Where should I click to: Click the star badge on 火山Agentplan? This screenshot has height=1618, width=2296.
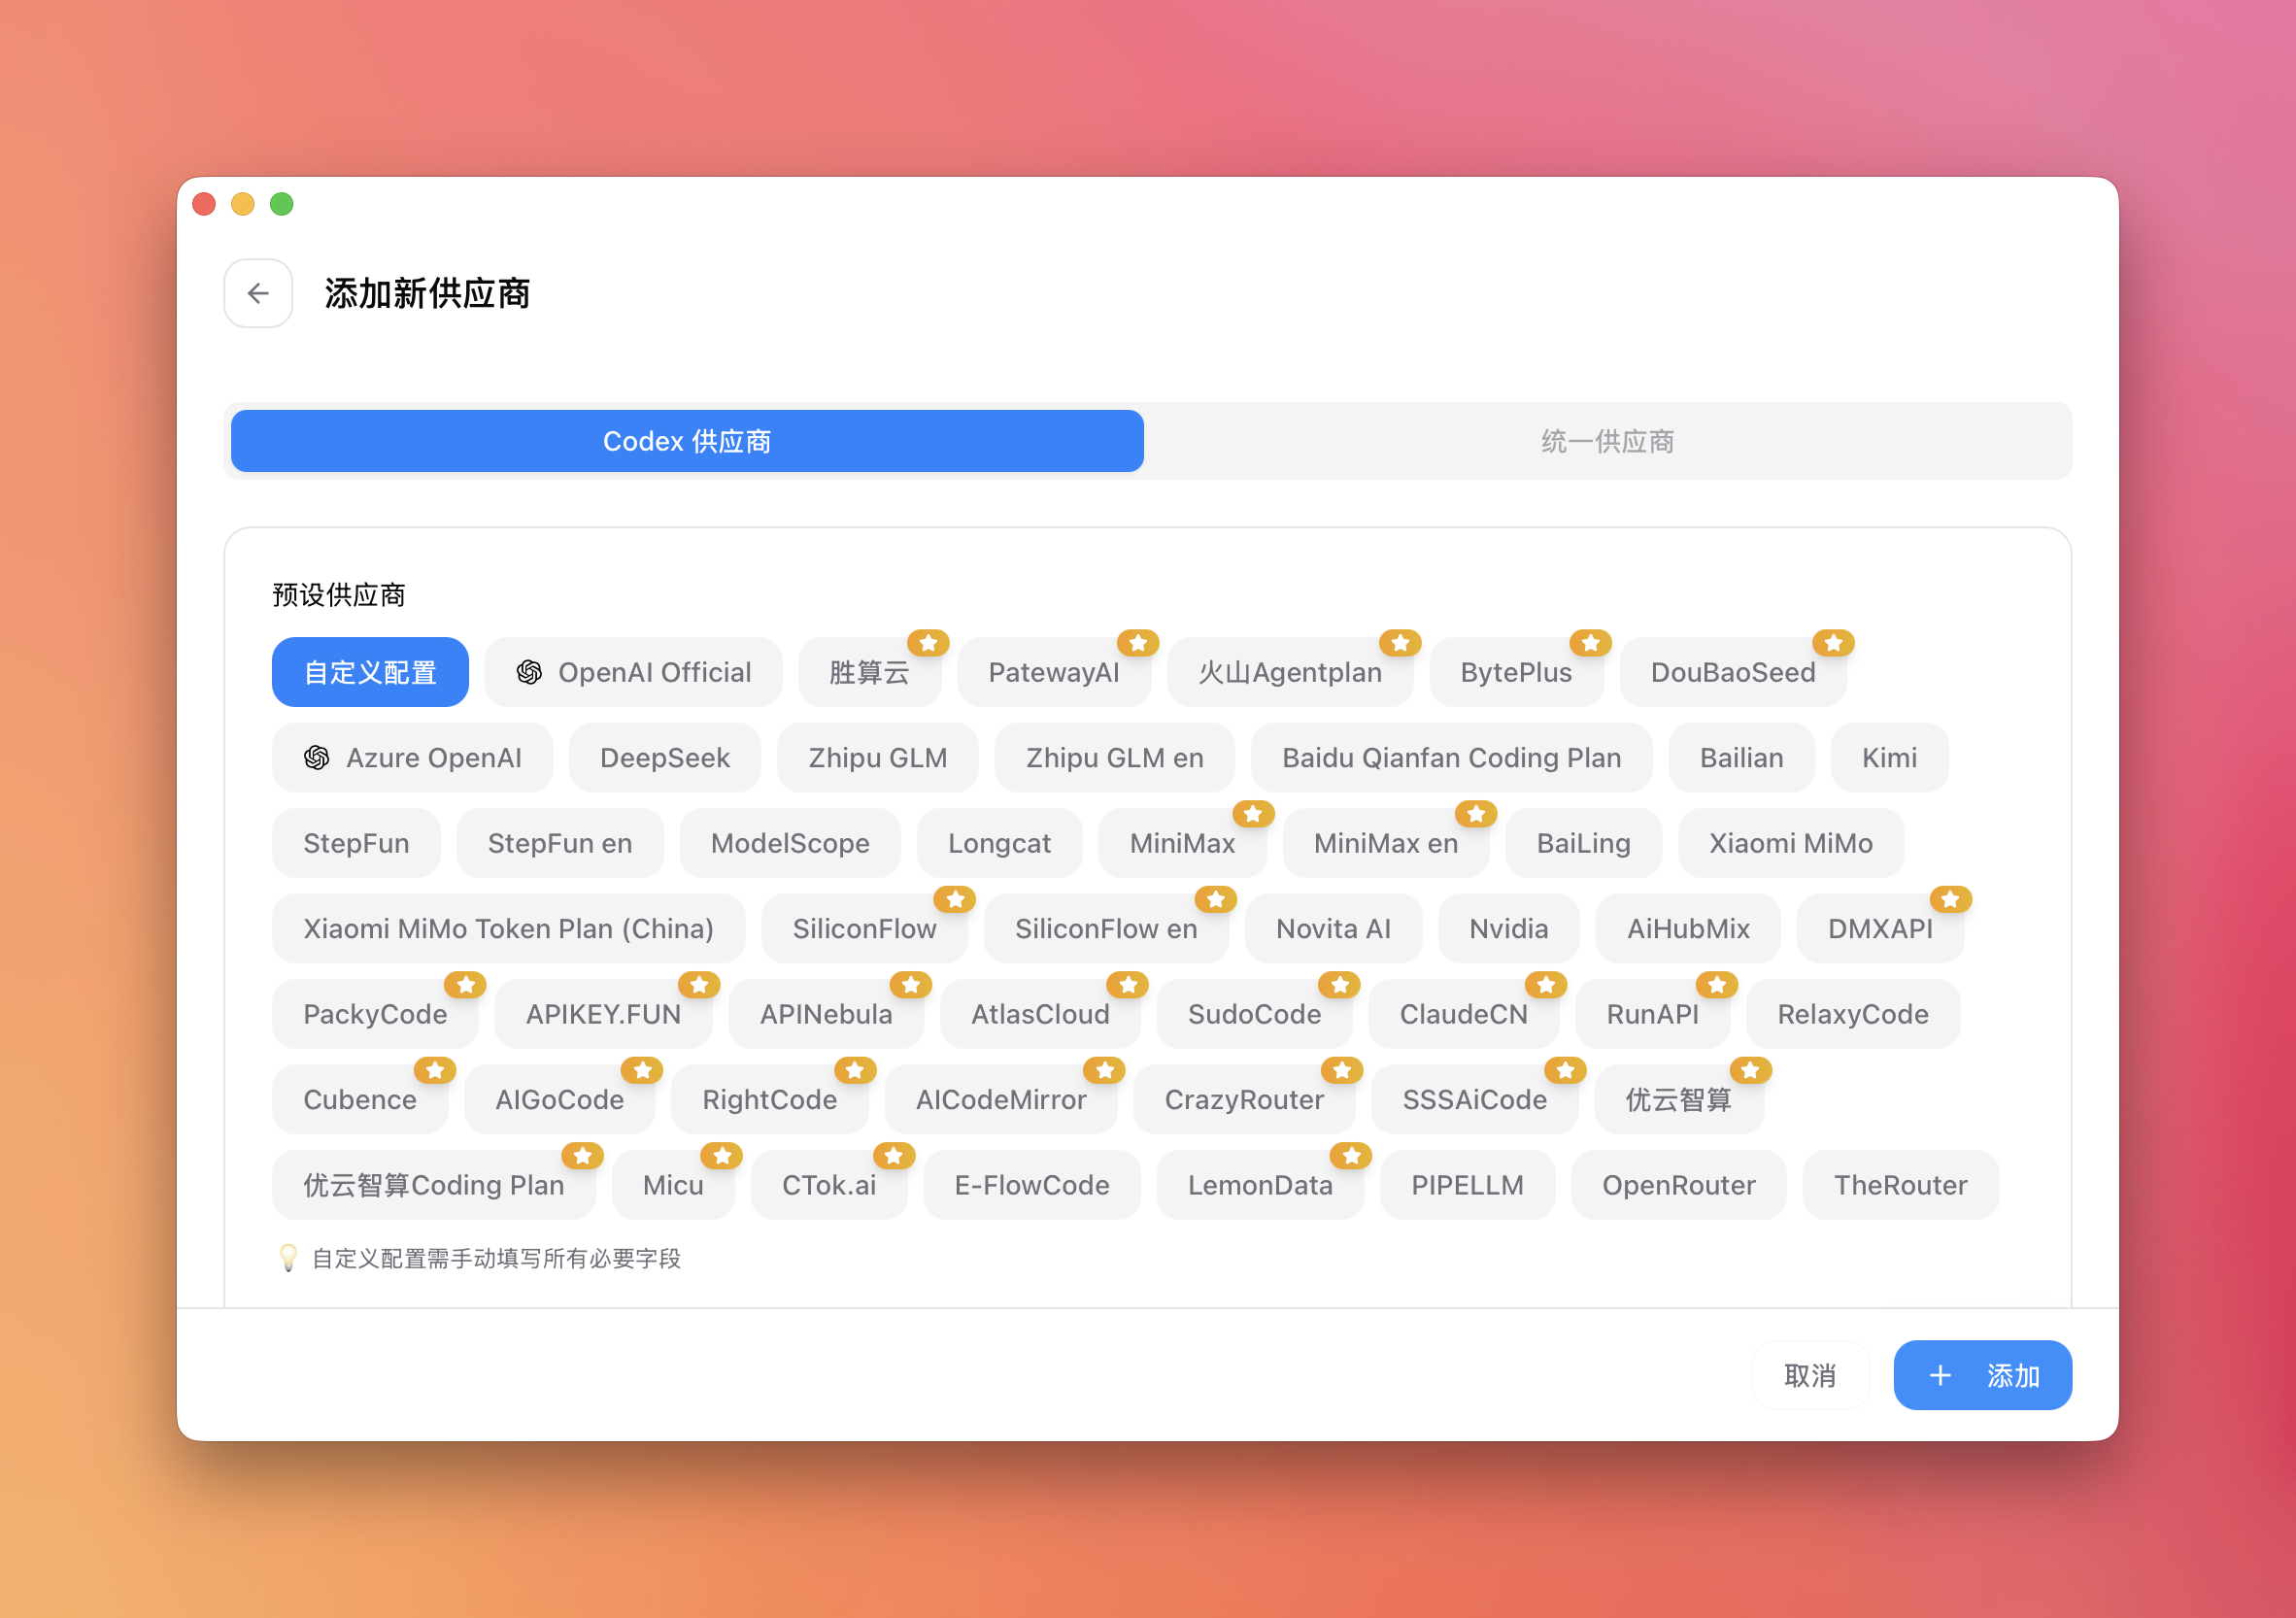1400,643
